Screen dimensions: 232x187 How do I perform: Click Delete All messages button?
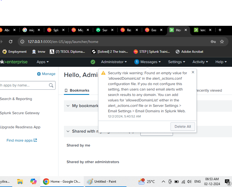pyautogui.click(x=182, y=127)
